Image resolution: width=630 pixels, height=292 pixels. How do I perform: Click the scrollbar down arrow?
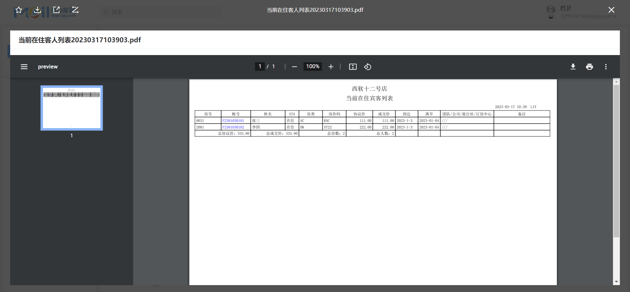tap(616, 282)
